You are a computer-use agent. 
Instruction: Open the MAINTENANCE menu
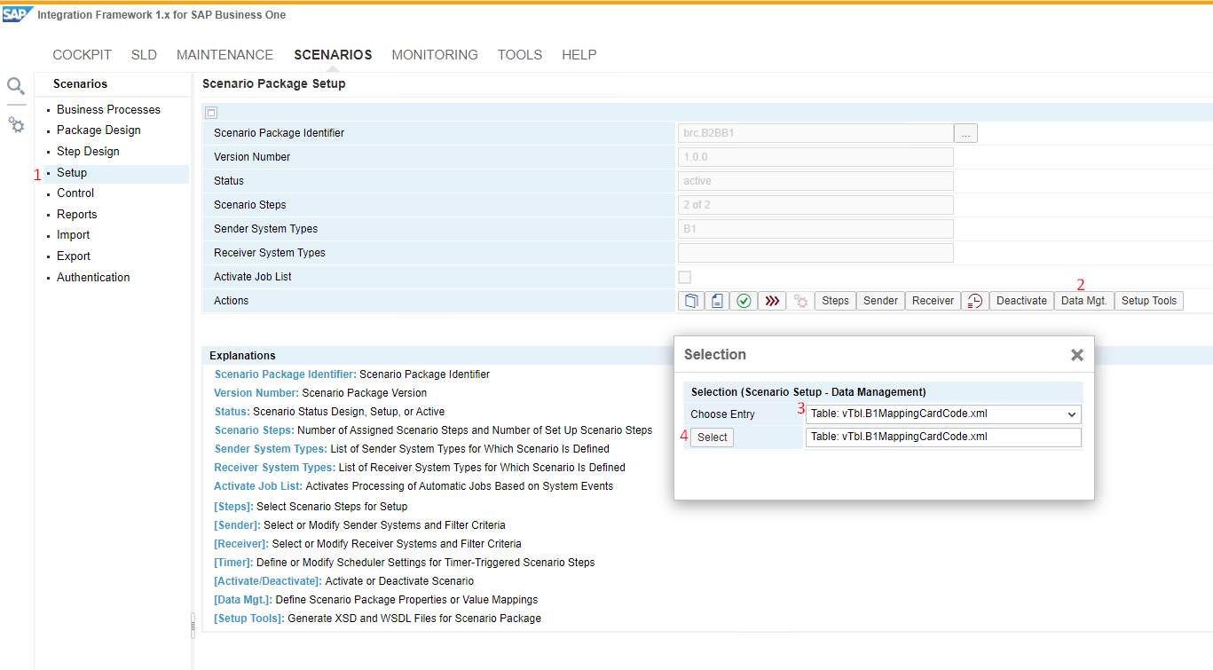pyautogui.click(x=225, y=55)
